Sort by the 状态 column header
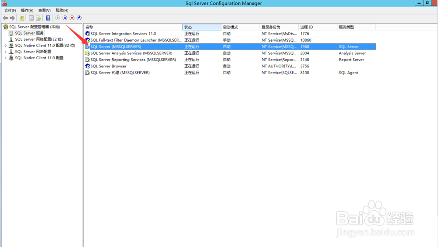This screenshot has height=247, width=438. pyautogui.click(x=201, y=27)
